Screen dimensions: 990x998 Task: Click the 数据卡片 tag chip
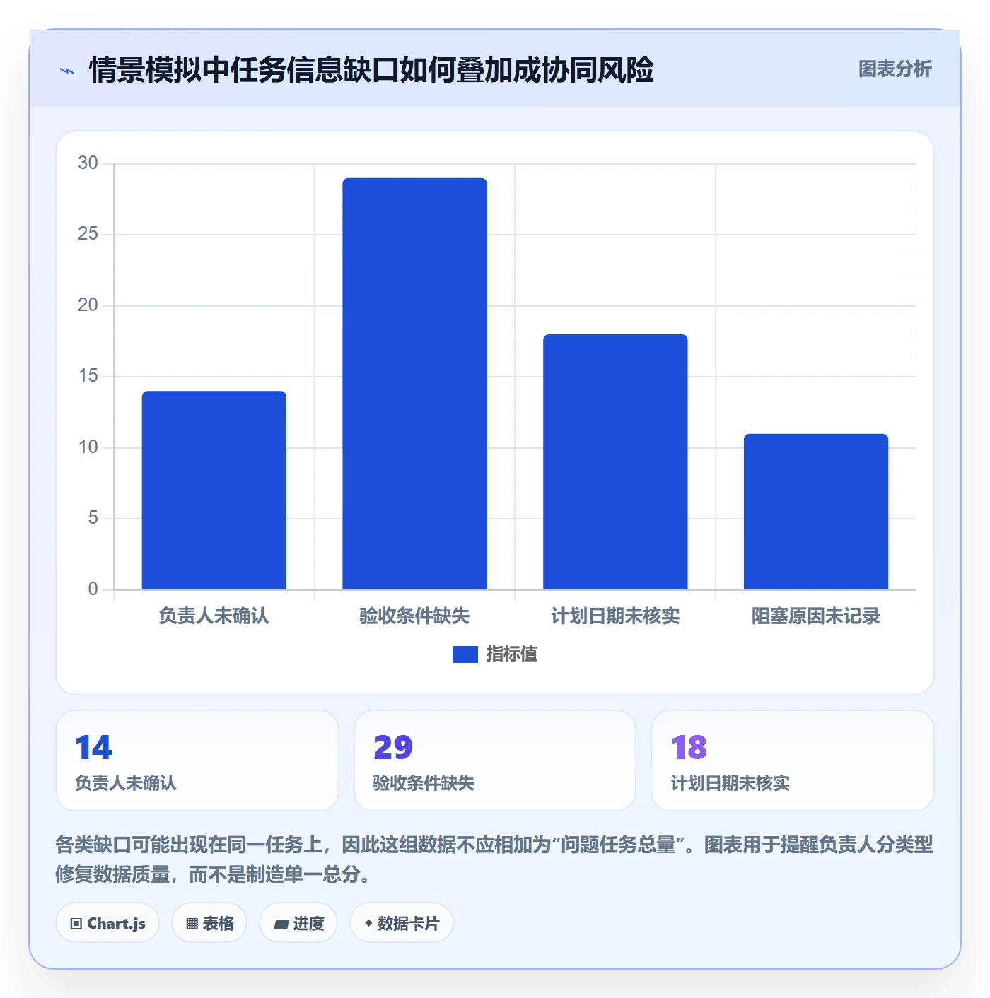(402, 923)
